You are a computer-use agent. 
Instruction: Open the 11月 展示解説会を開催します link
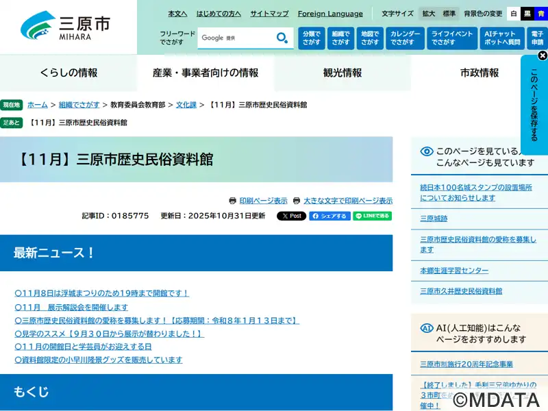[71, 307]
